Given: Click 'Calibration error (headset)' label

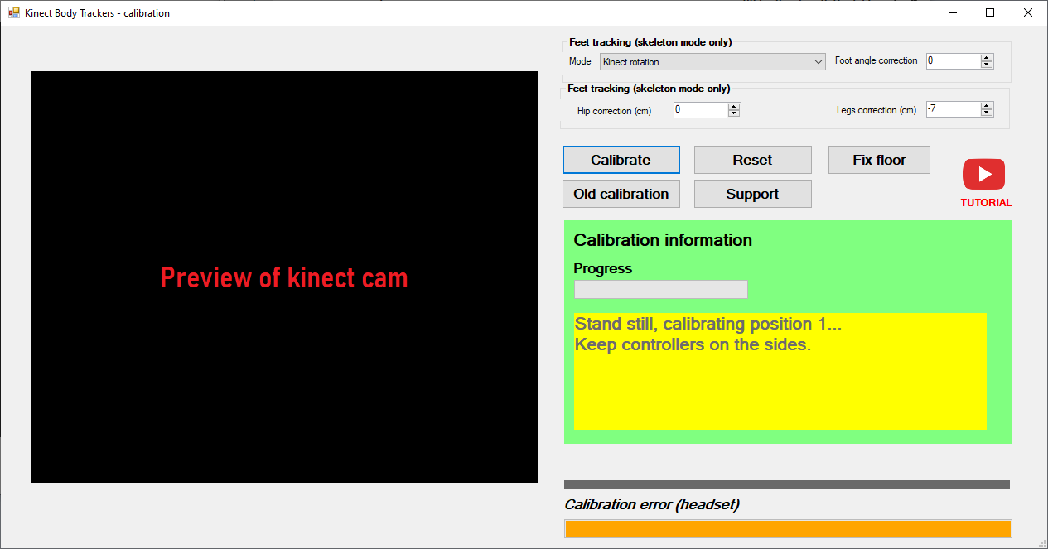Looking at the screenshot, I should click(652, 504).
